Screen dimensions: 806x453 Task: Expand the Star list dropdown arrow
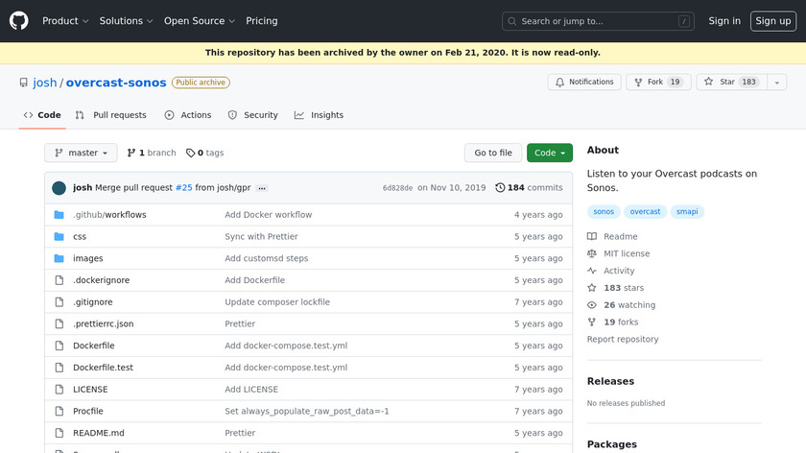coord(775,83)
